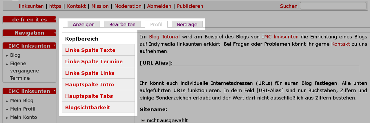Expand the language block arrow

[x=55, y=19]
